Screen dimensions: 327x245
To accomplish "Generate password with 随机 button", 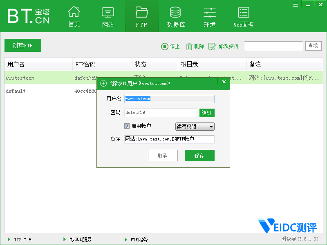I will coord(207,113).
